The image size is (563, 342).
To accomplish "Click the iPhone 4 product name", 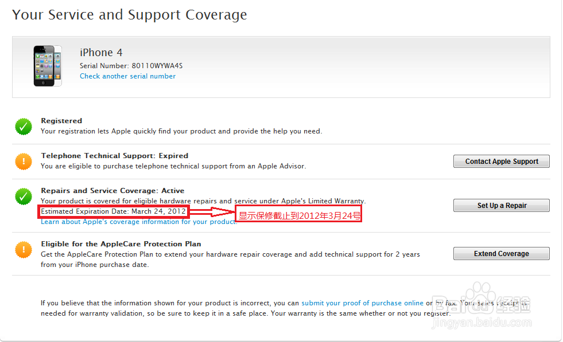I will pos(101,53).
